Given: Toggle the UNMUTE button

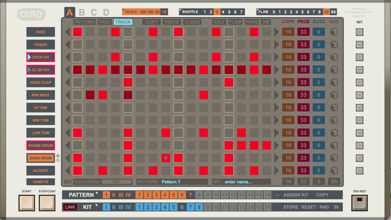Looking at the screenshot, I should click(x=40, y=182).
